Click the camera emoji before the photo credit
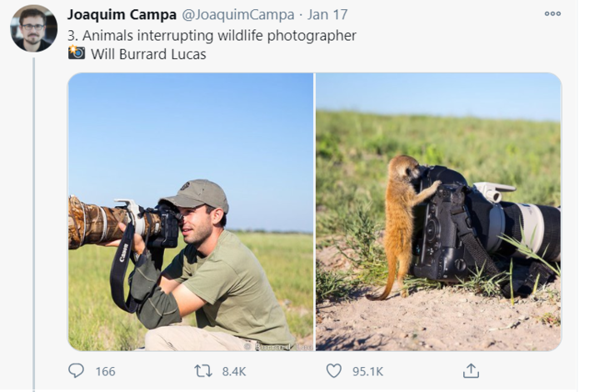This screenshot has height=392, width=594. coord(77,53)
